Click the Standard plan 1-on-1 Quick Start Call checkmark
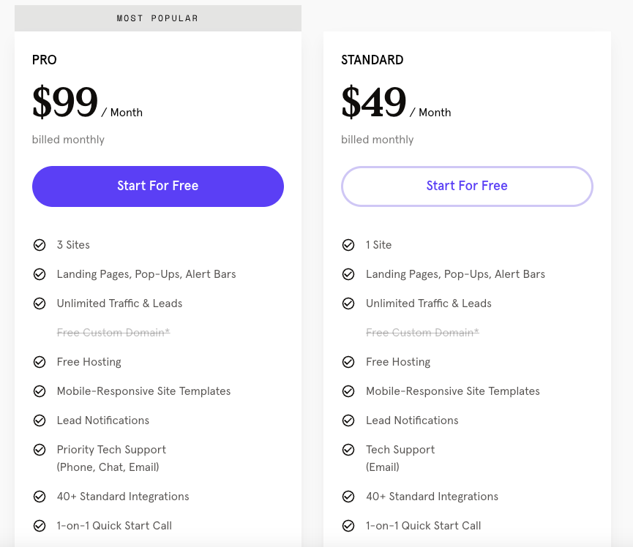 (x=348, y=526)
